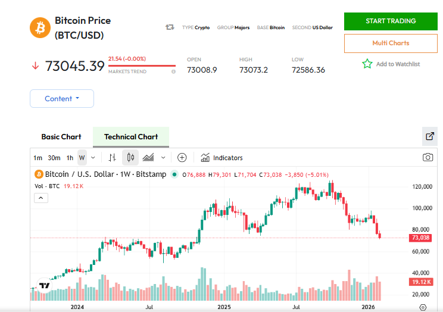The image size is (443, 312).
Task: Click the compare or add symbol plus icon
Action: (x=182, y=158)
